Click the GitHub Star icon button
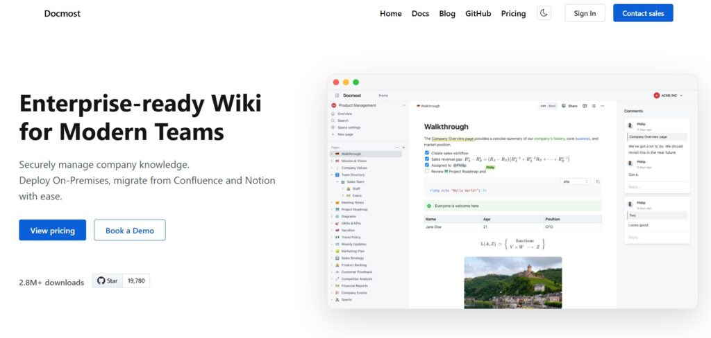 [108, 281]
